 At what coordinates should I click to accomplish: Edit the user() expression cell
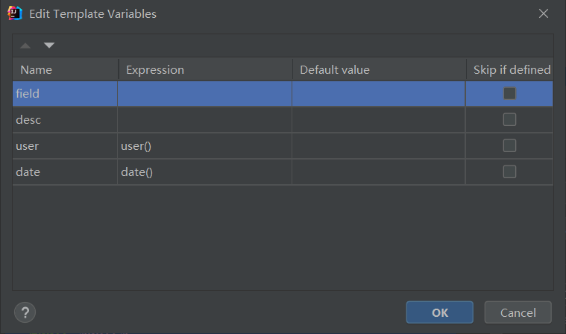coord(204,146)
